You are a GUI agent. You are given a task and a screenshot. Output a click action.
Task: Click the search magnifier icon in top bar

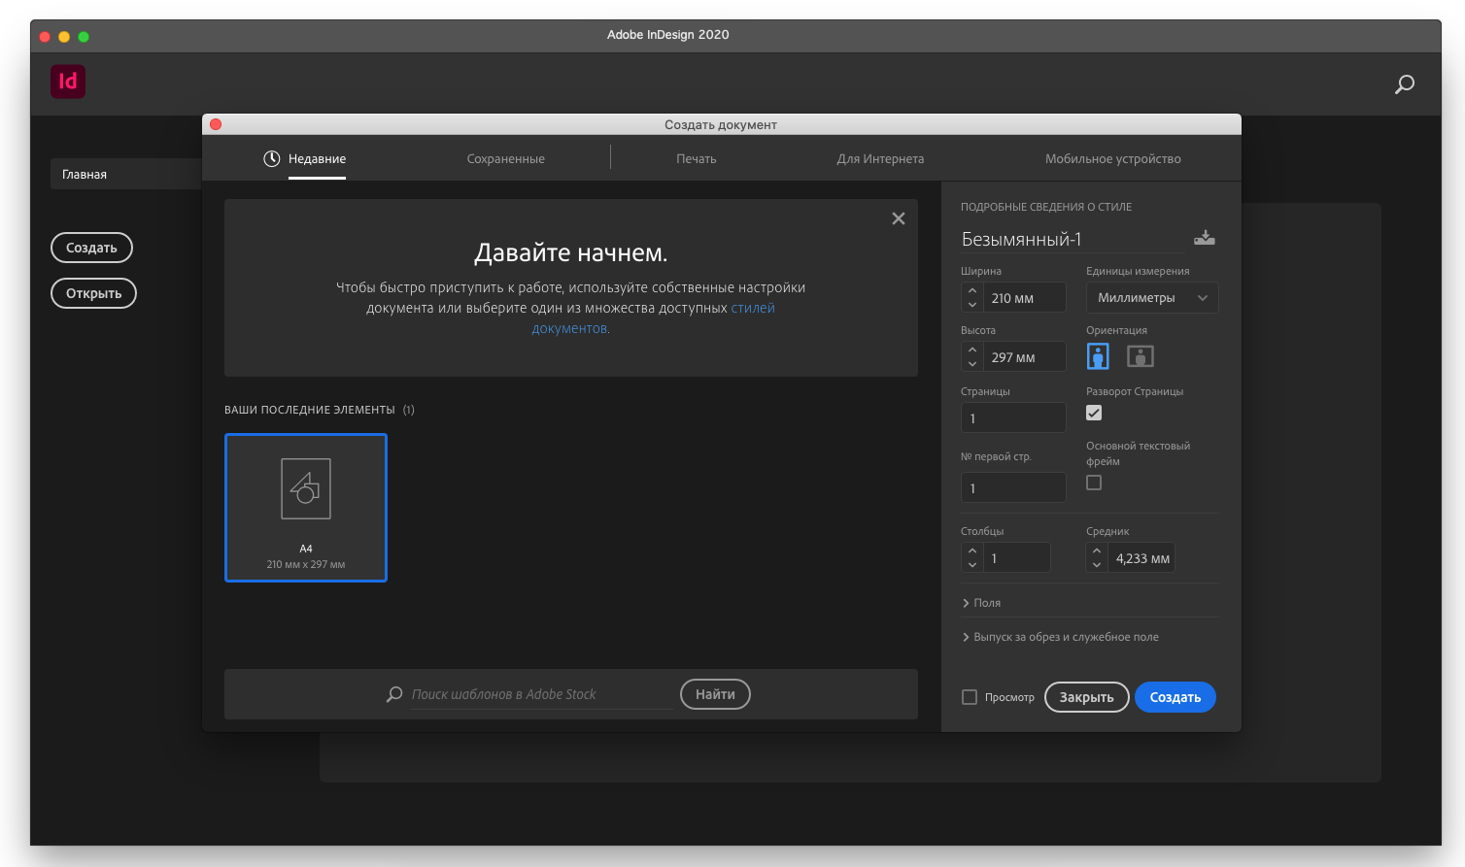(1404, 84)
